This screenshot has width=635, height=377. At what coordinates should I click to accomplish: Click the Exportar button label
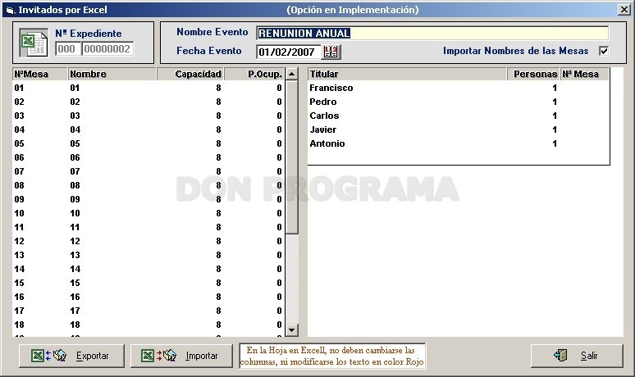coord(93,356)
